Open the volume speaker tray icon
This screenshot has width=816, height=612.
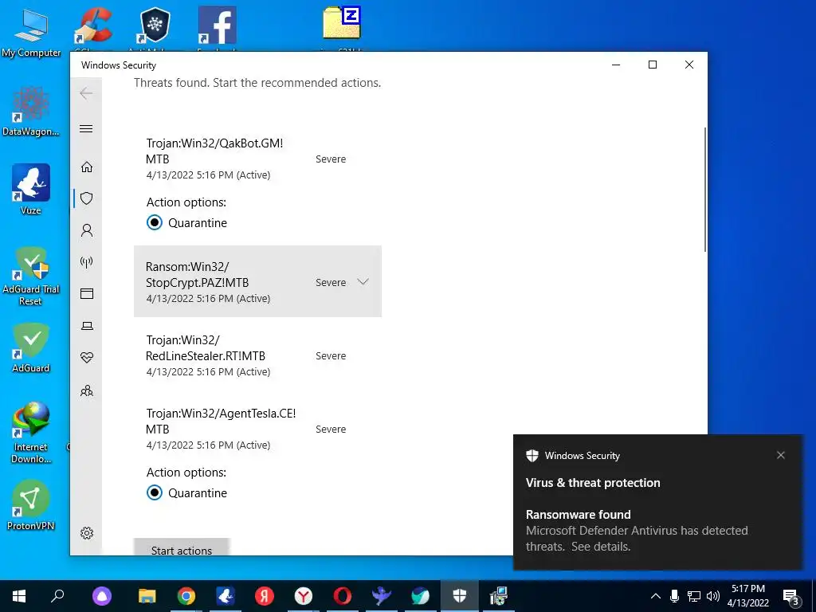713,596
